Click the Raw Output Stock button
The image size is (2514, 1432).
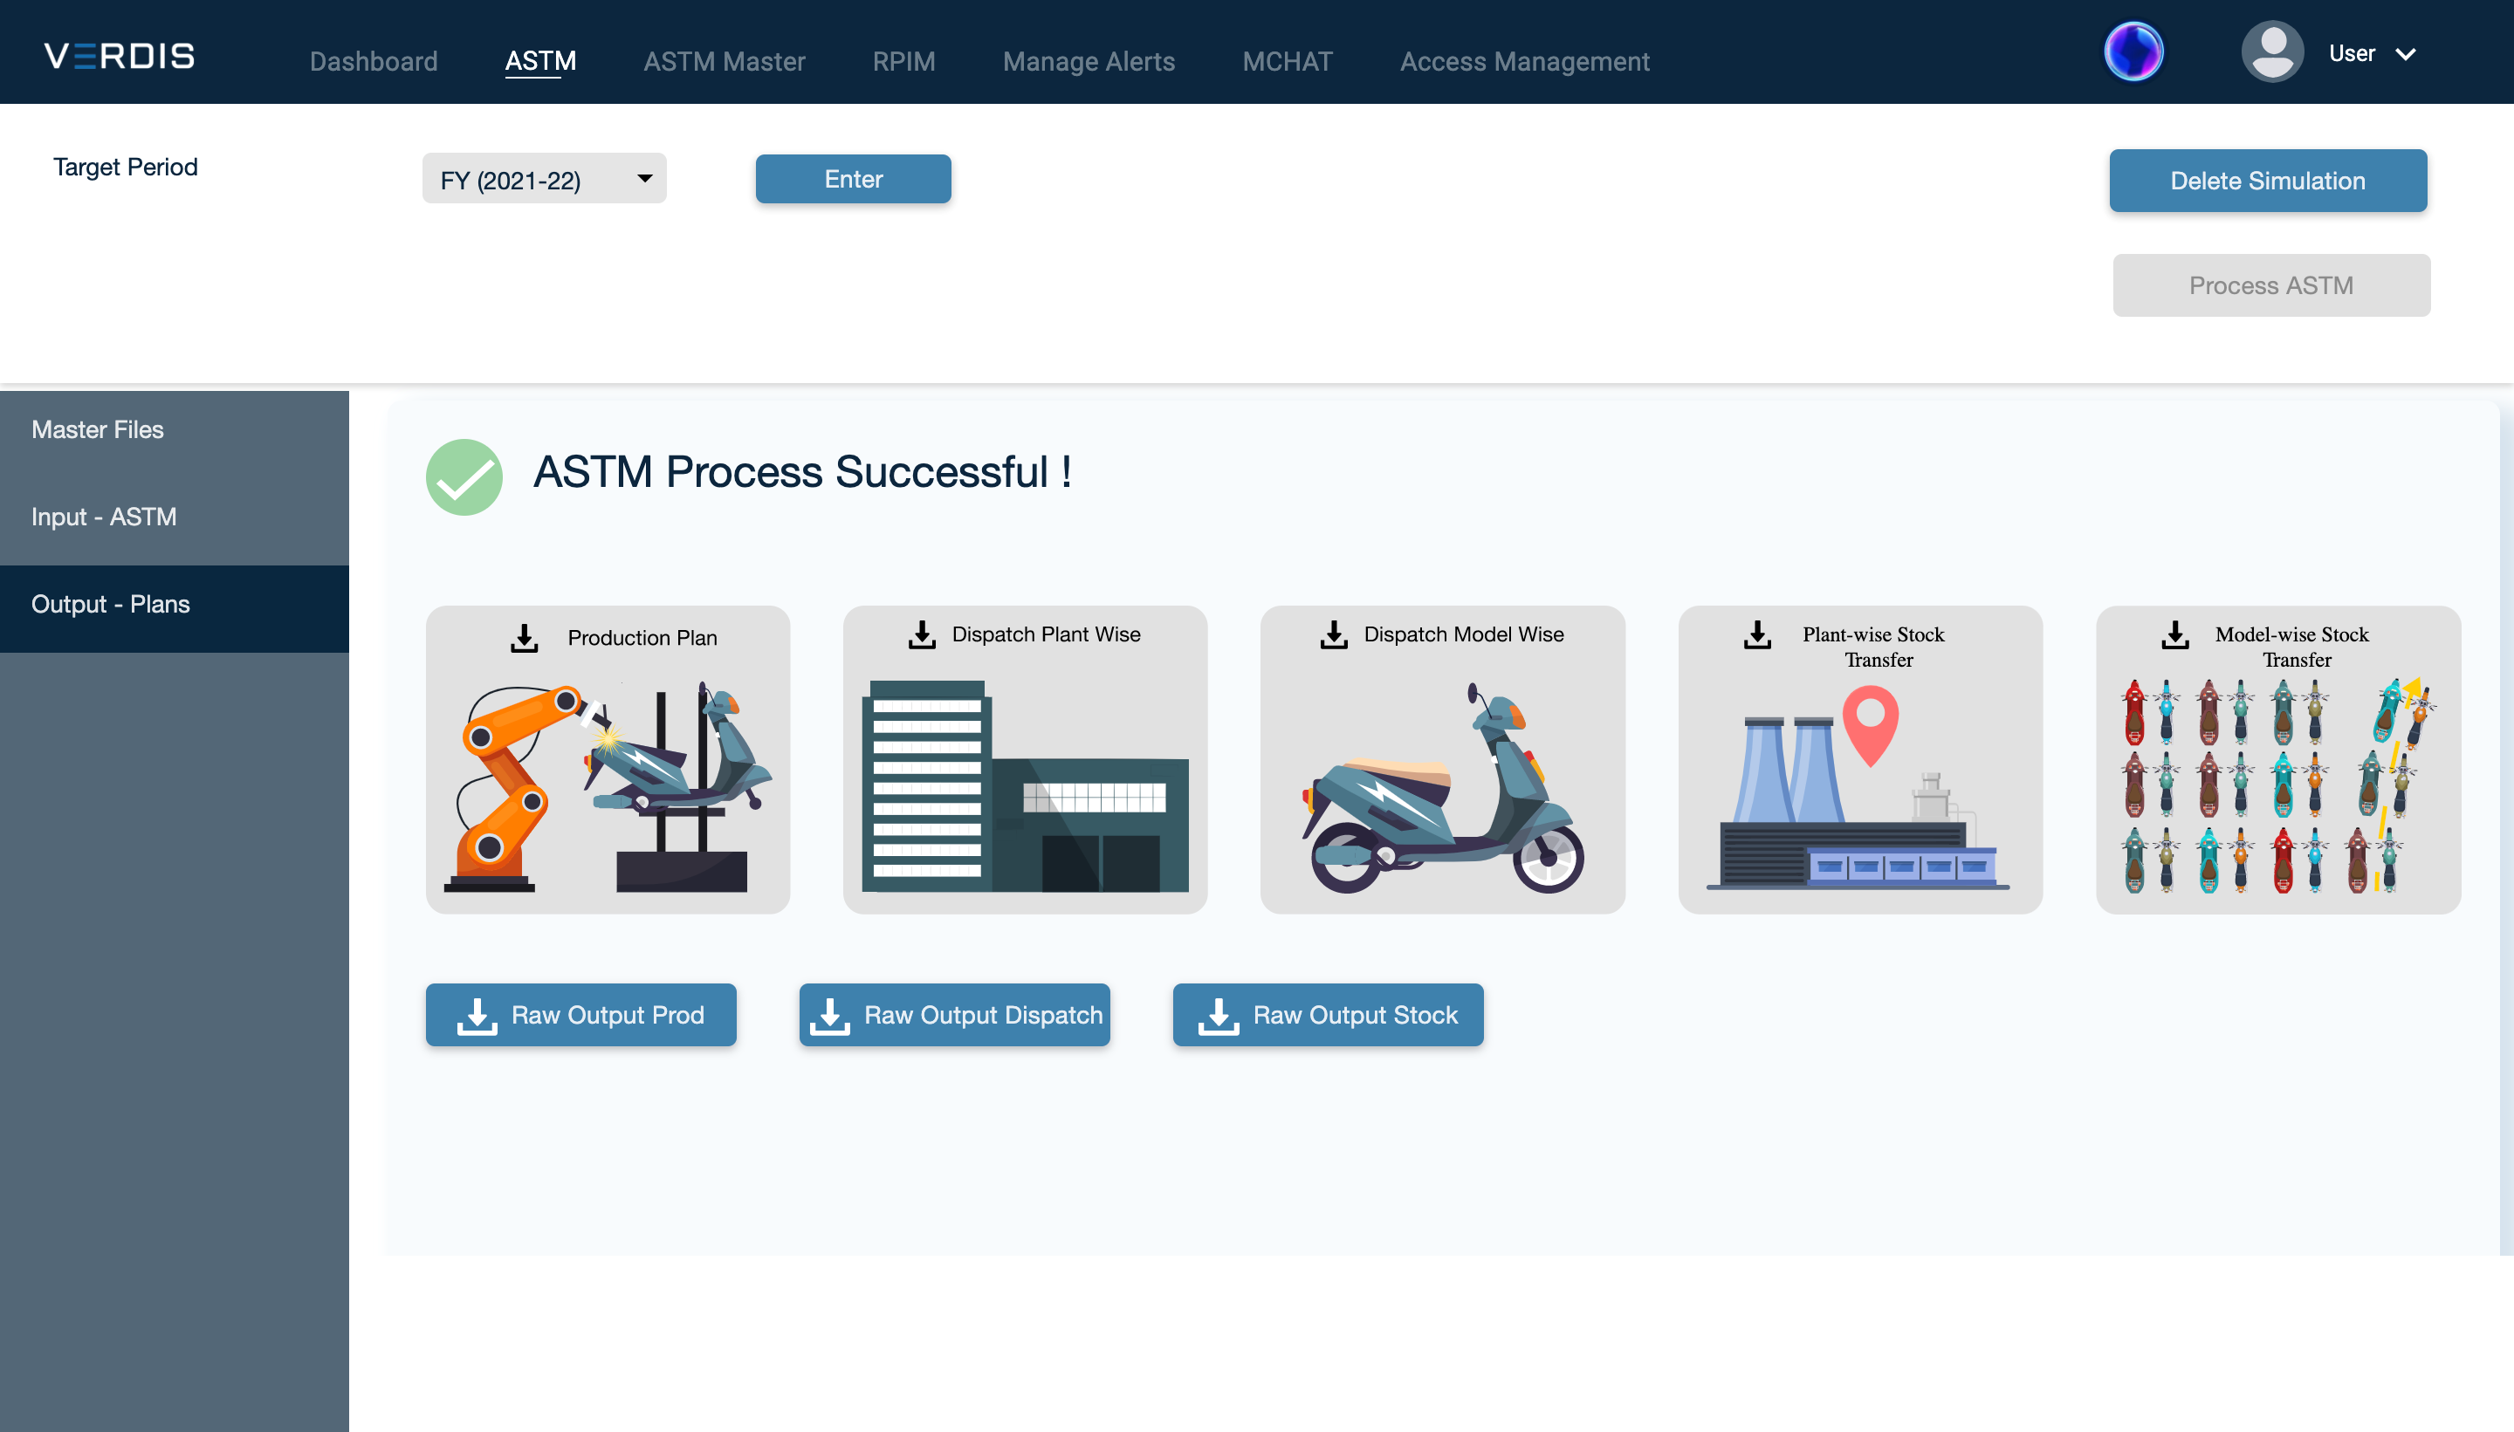(x=1328, y=1015)
